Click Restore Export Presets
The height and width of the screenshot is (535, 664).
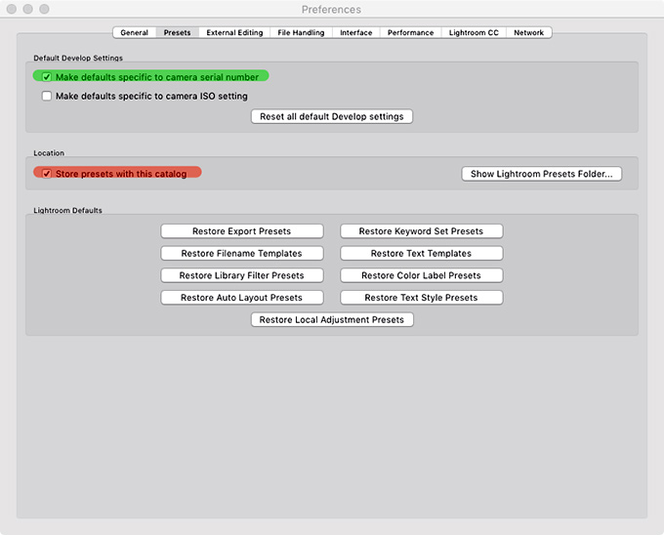click(242, 231)
